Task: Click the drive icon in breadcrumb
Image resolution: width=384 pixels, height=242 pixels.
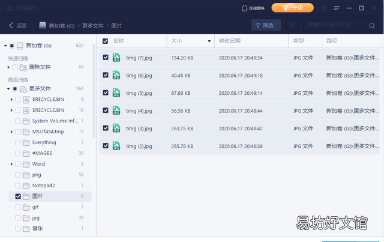Action: click(43, 25)
